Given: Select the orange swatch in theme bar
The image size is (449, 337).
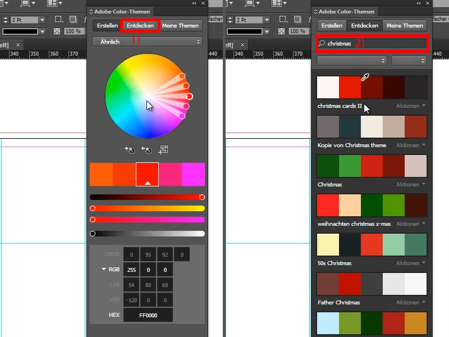Looking at the screenshot, I should pyautogui.click(x=101, y=174).
